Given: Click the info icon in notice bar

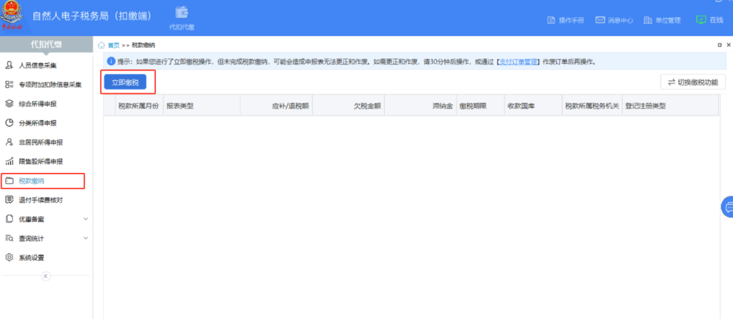Looking at the screenshot, I should (111, 61).
